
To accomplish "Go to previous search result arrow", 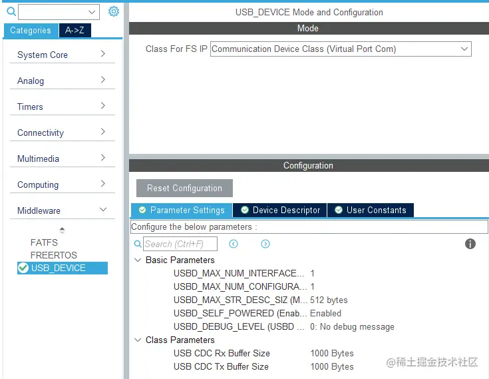I will pos(234,244).
